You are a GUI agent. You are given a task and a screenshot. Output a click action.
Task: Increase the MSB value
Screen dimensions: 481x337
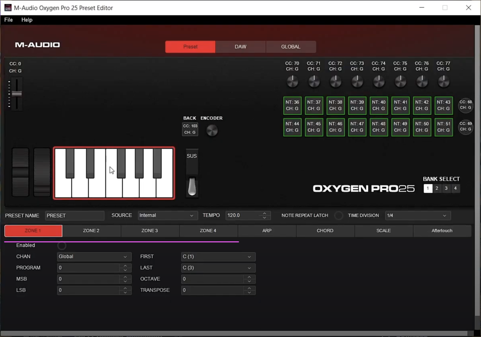125,276
